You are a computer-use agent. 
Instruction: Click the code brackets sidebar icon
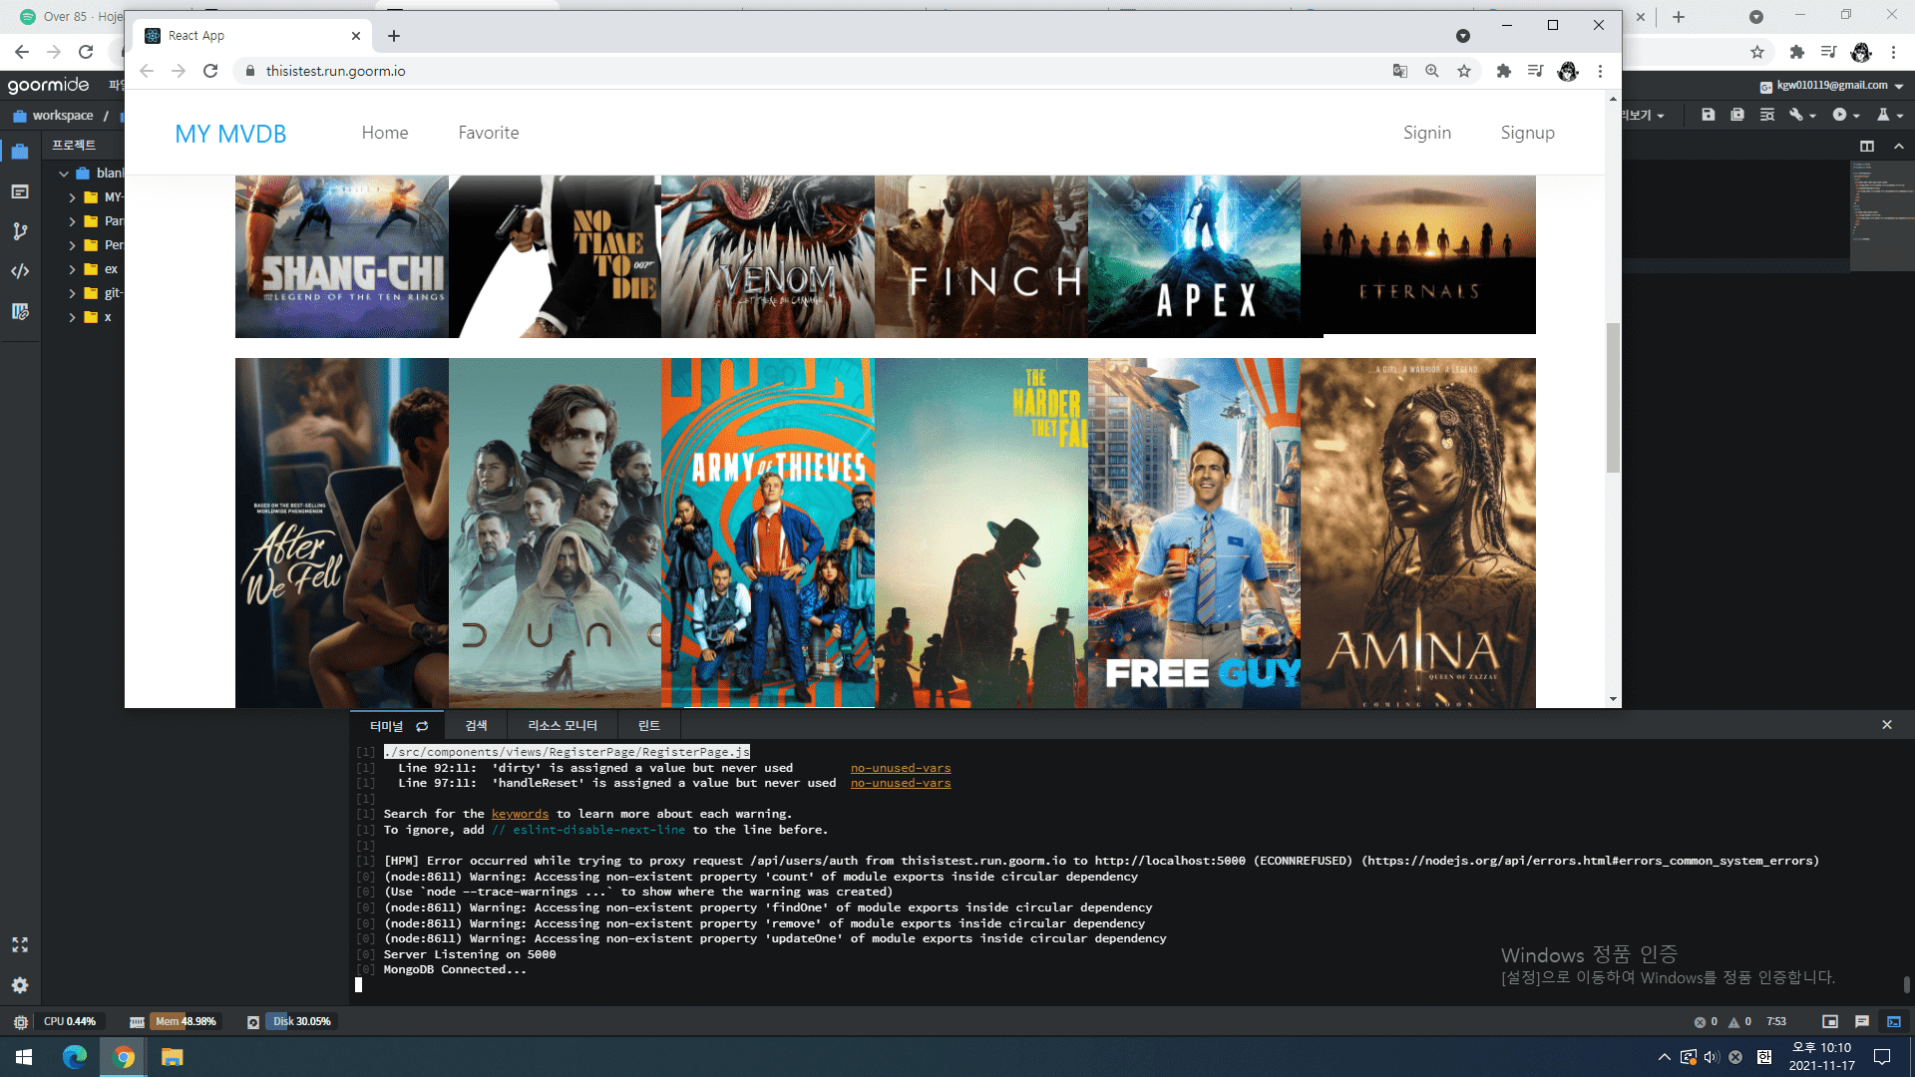pos(19,271)
